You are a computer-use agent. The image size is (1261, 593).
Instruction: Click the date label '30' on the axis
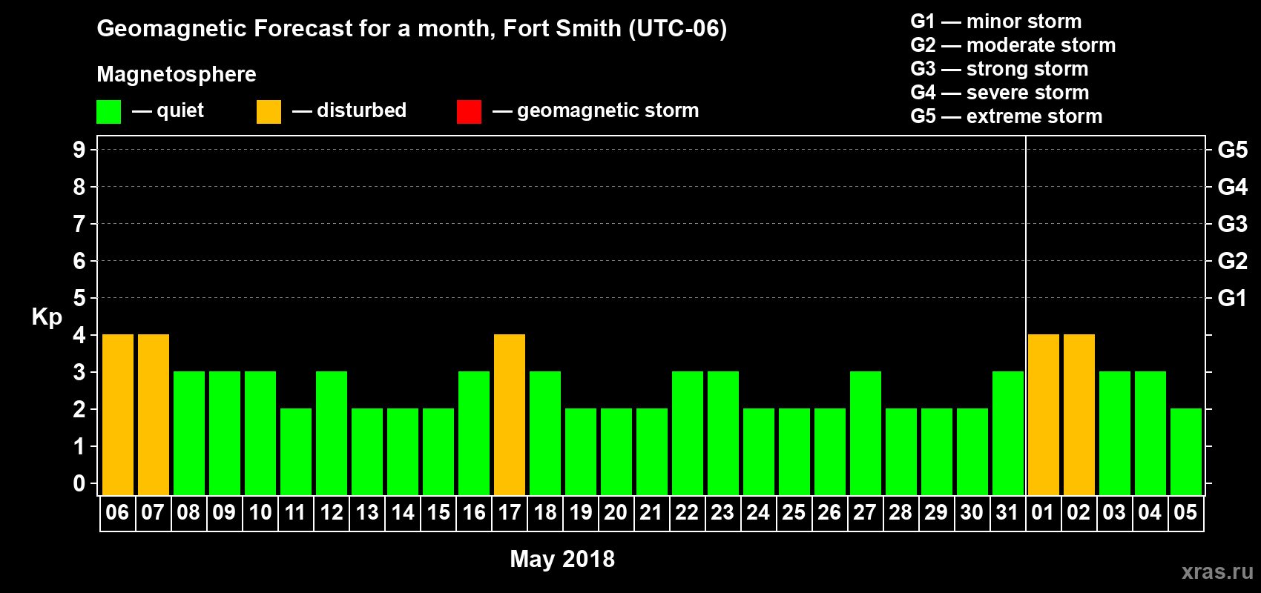(972, 512)
